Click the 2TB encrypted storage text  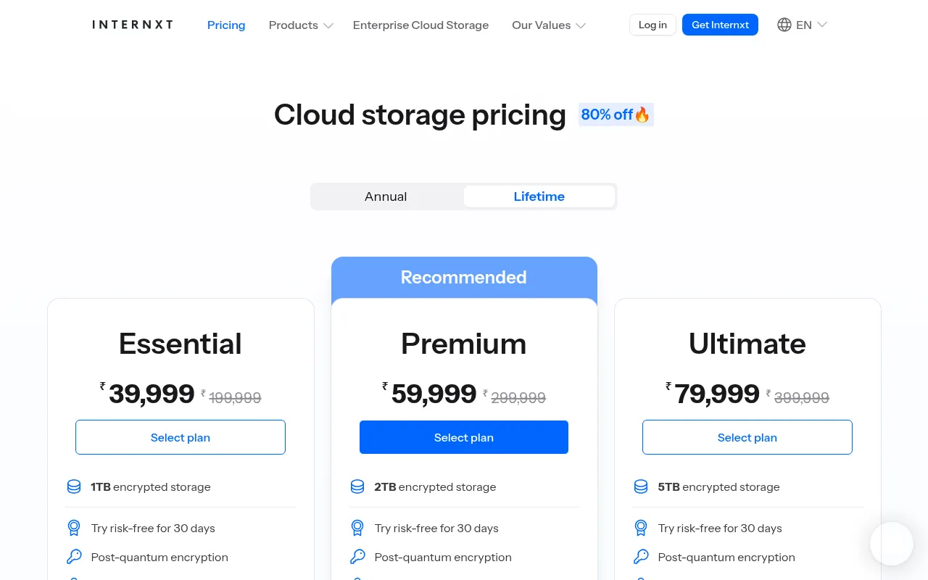pyautogui.click(x=435, y=487)
